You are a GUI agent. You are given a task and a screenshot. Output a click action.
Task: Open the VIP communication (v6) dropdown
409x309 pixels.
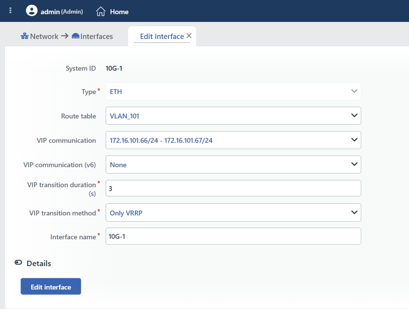tap(233, 165)
